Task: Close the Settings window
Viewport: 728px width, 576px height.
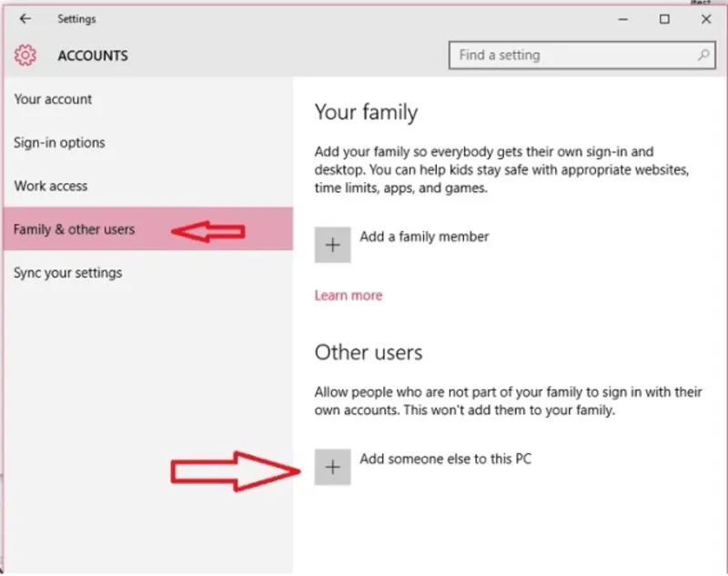Action: [706, 19]
